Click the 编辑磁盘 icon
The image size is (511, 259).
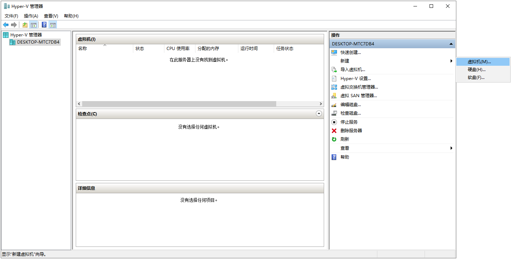(x=334, y=105)
